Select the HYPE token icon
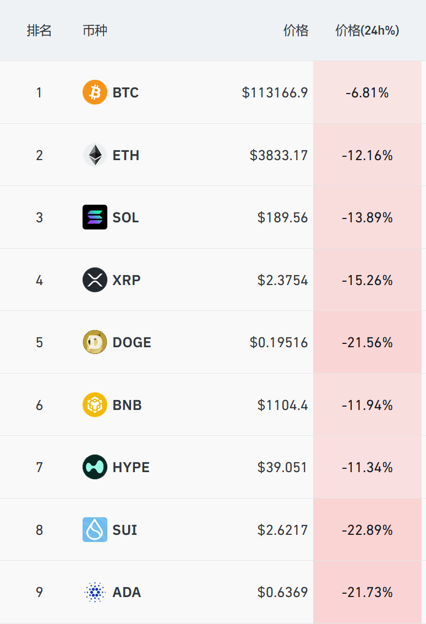426x624 pixels. coord(95,467)
